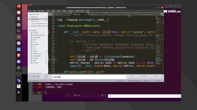Click the tanbot folder icon
Image resolution: width=197 pixels, height=110 pixels.
[32, 58]
